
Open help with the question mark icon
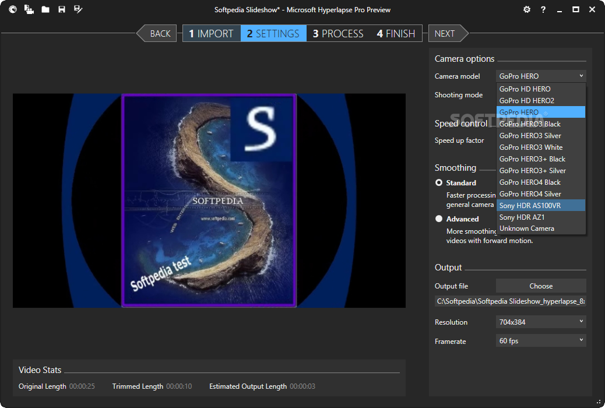point(543,10)
